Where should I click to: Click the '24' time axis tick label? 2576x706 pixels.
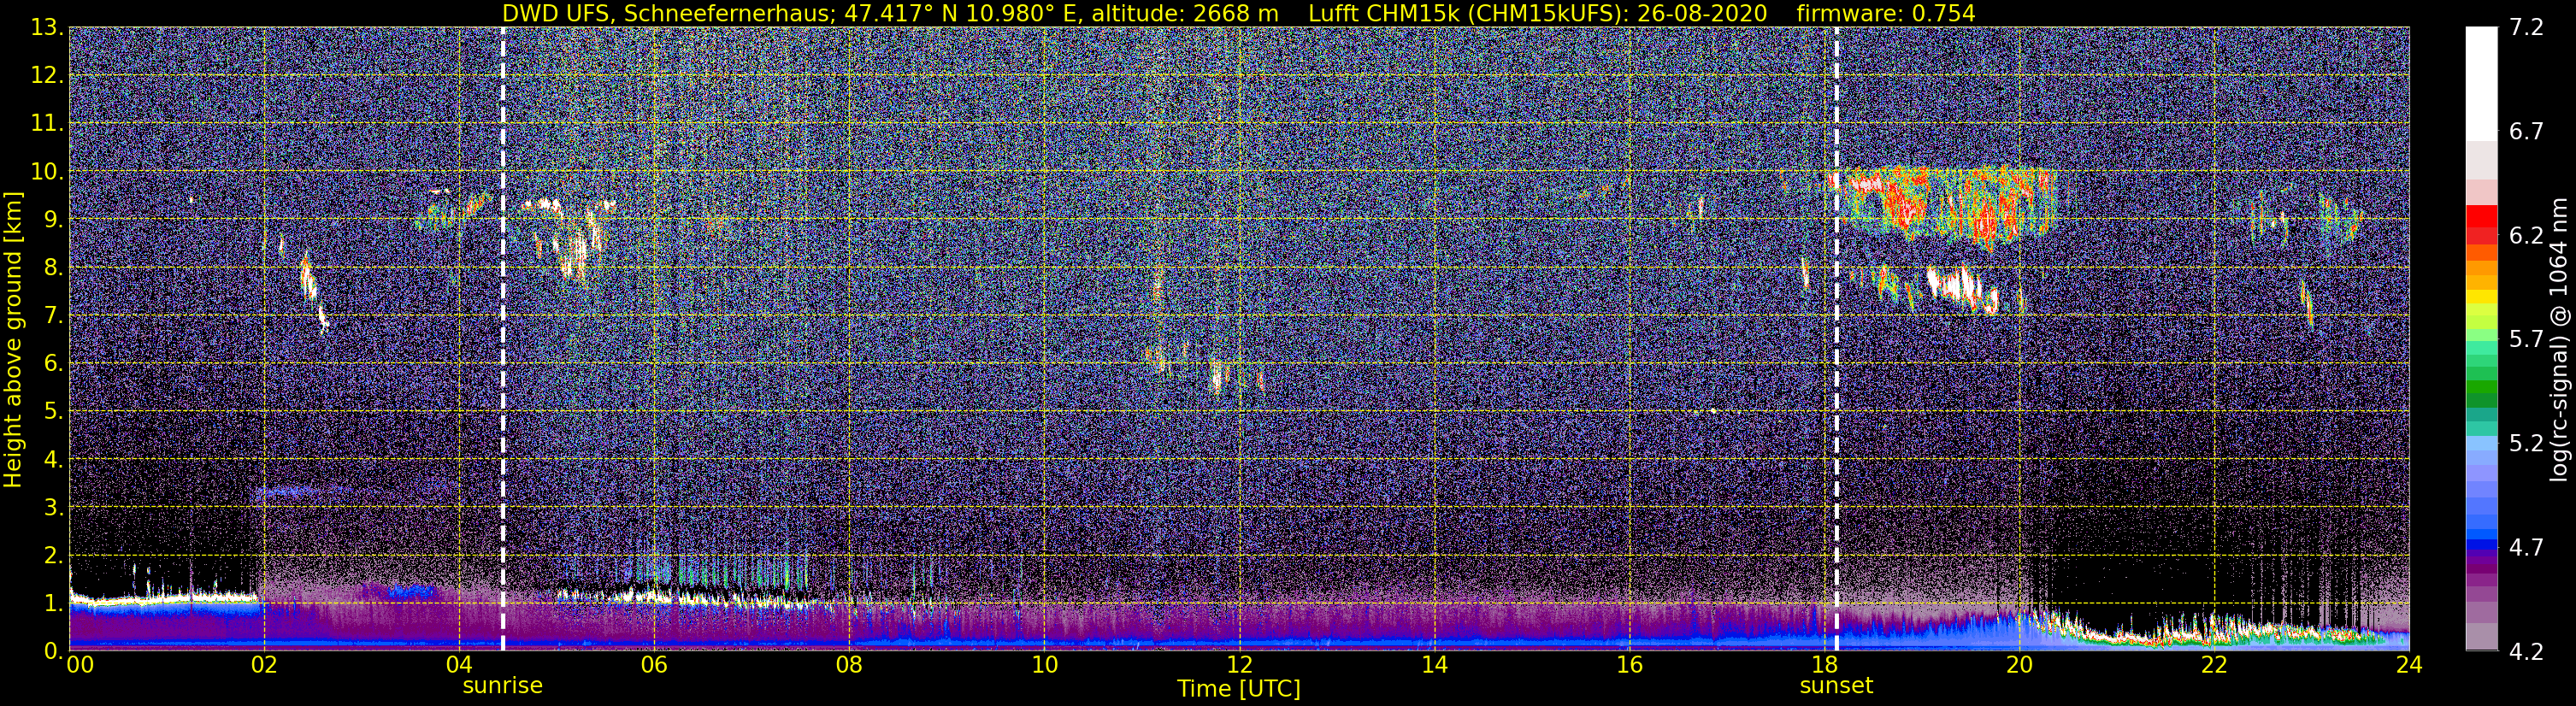pyautogui.click(x=2409, y=666)
